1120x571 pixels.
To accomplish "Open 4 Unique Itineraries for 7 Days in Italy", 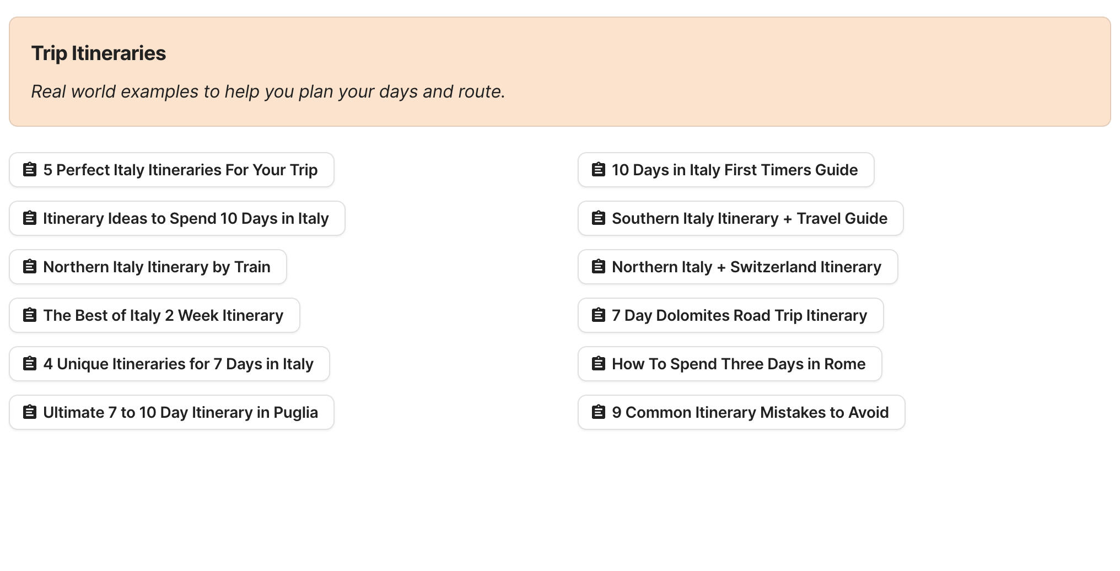I will point(169,364).
